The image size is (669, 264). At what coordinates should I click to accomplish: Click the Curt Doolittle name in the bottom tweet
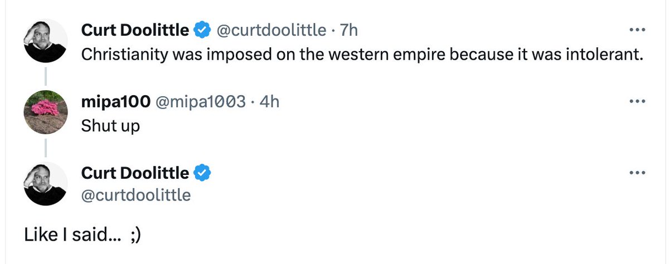135,173
